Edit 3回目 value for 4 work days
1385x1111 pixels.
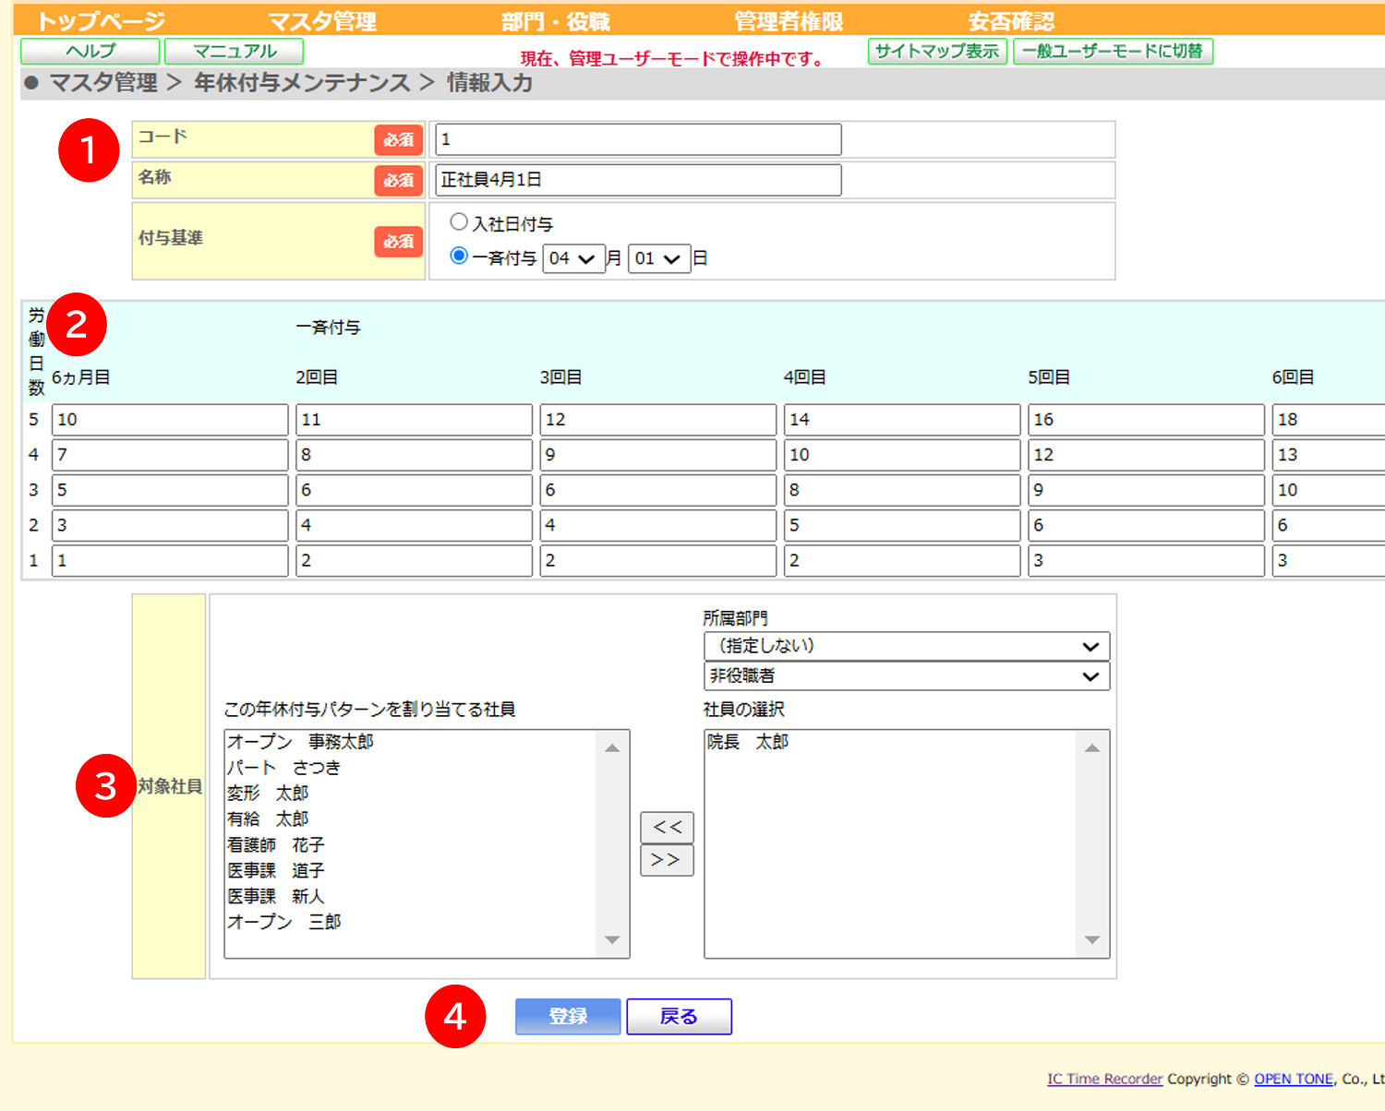tap(658, 455)
